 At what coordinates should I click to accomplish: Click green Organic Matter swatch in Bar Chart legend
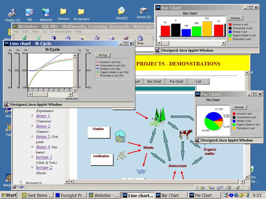pyautogui.click(x=230, y=35)
